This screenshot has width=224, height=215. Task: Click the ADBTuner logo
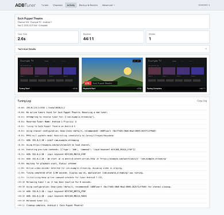point(25,5)
